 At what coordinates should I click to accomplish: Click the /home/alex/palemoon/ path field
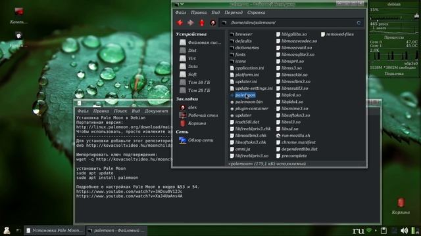[291, 23]
